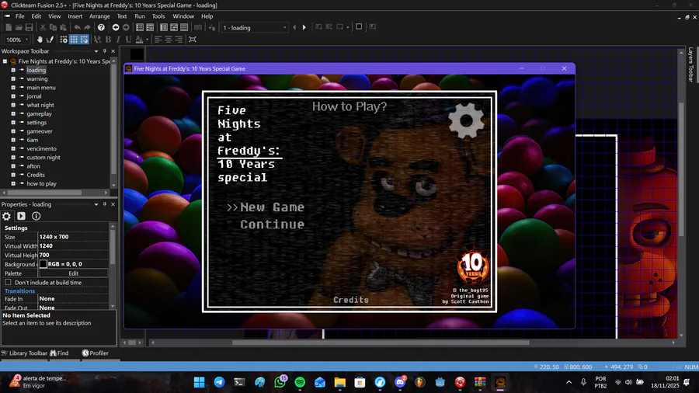
Task: Click the New file icon in toolbar
Action: [9, 28]
